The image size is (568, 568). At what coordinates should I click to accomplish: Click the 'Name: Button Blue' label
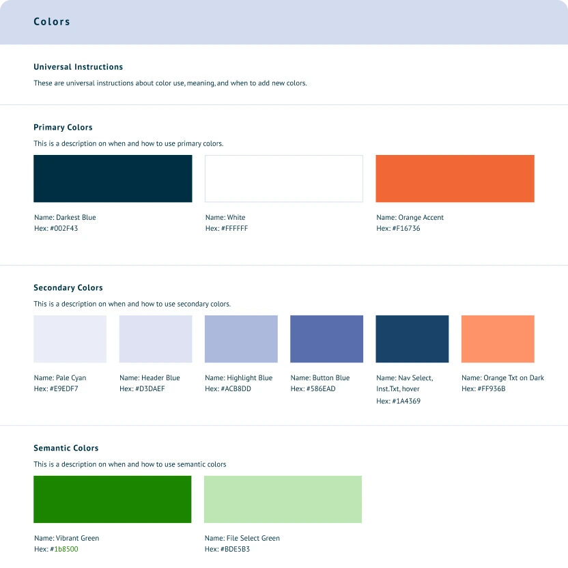click(x=320, y=378)
